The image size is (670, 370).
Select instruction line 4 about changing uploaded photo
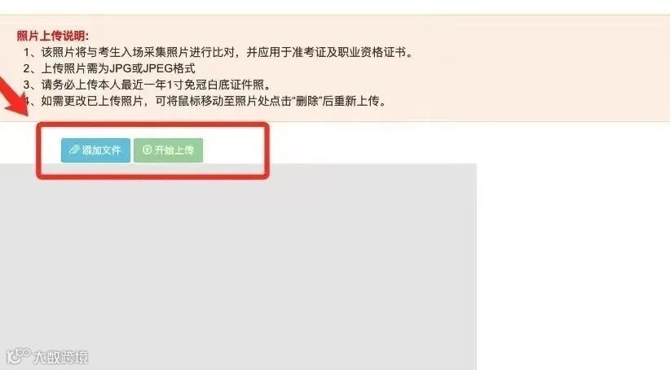tap(205, 101)
